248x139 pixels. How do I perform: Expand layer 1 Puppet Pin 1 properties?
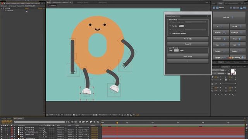click(x=10, y=128)
